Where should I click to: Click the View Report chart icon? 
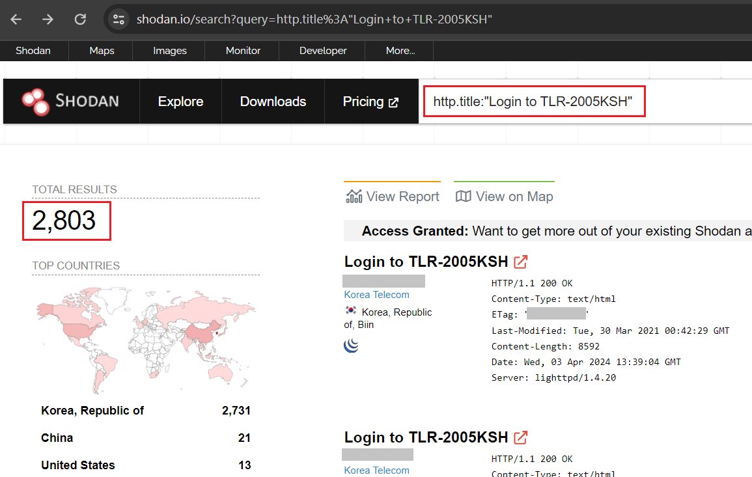pyautogui.click(x=354, y=196)
